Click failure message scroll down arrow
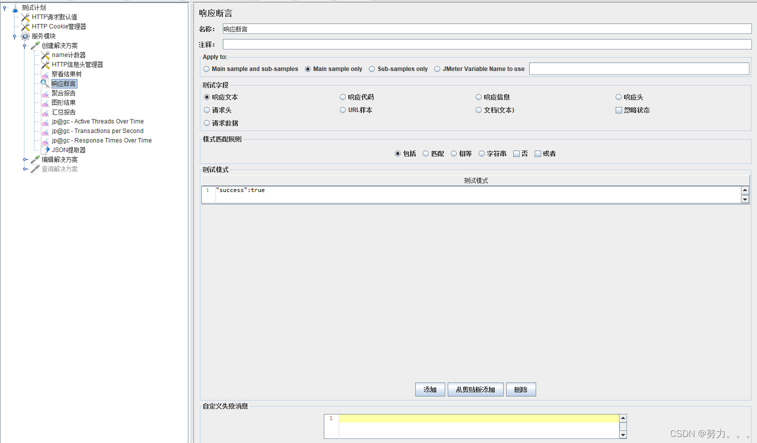The width and height of the screenshot is (757, 443). [x=623, y=434]
